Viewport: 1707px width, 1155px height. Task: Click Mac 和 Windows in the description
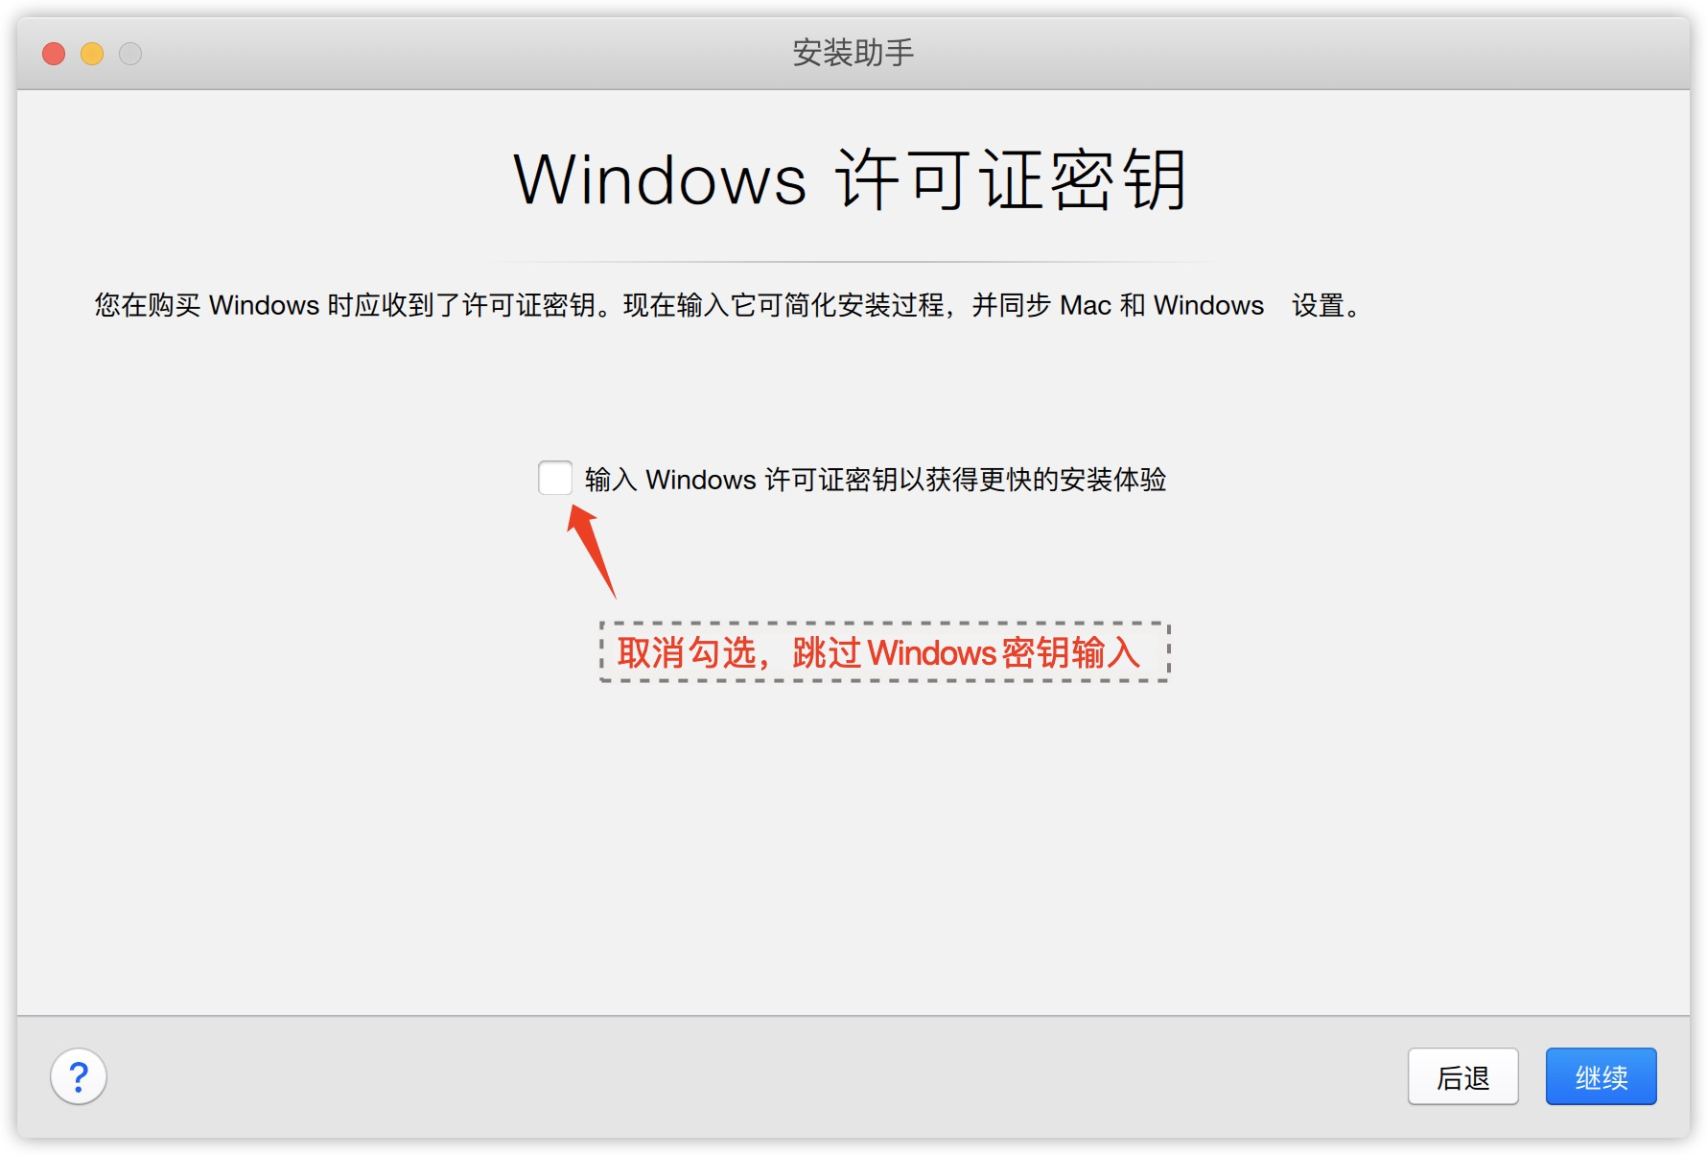(1161, 305)
